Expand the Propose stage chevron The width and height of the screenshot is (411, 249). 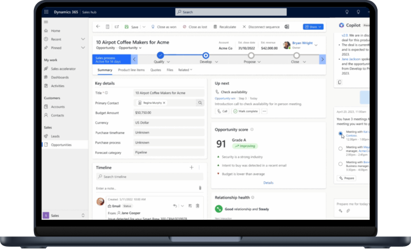(x=259, y=62)
